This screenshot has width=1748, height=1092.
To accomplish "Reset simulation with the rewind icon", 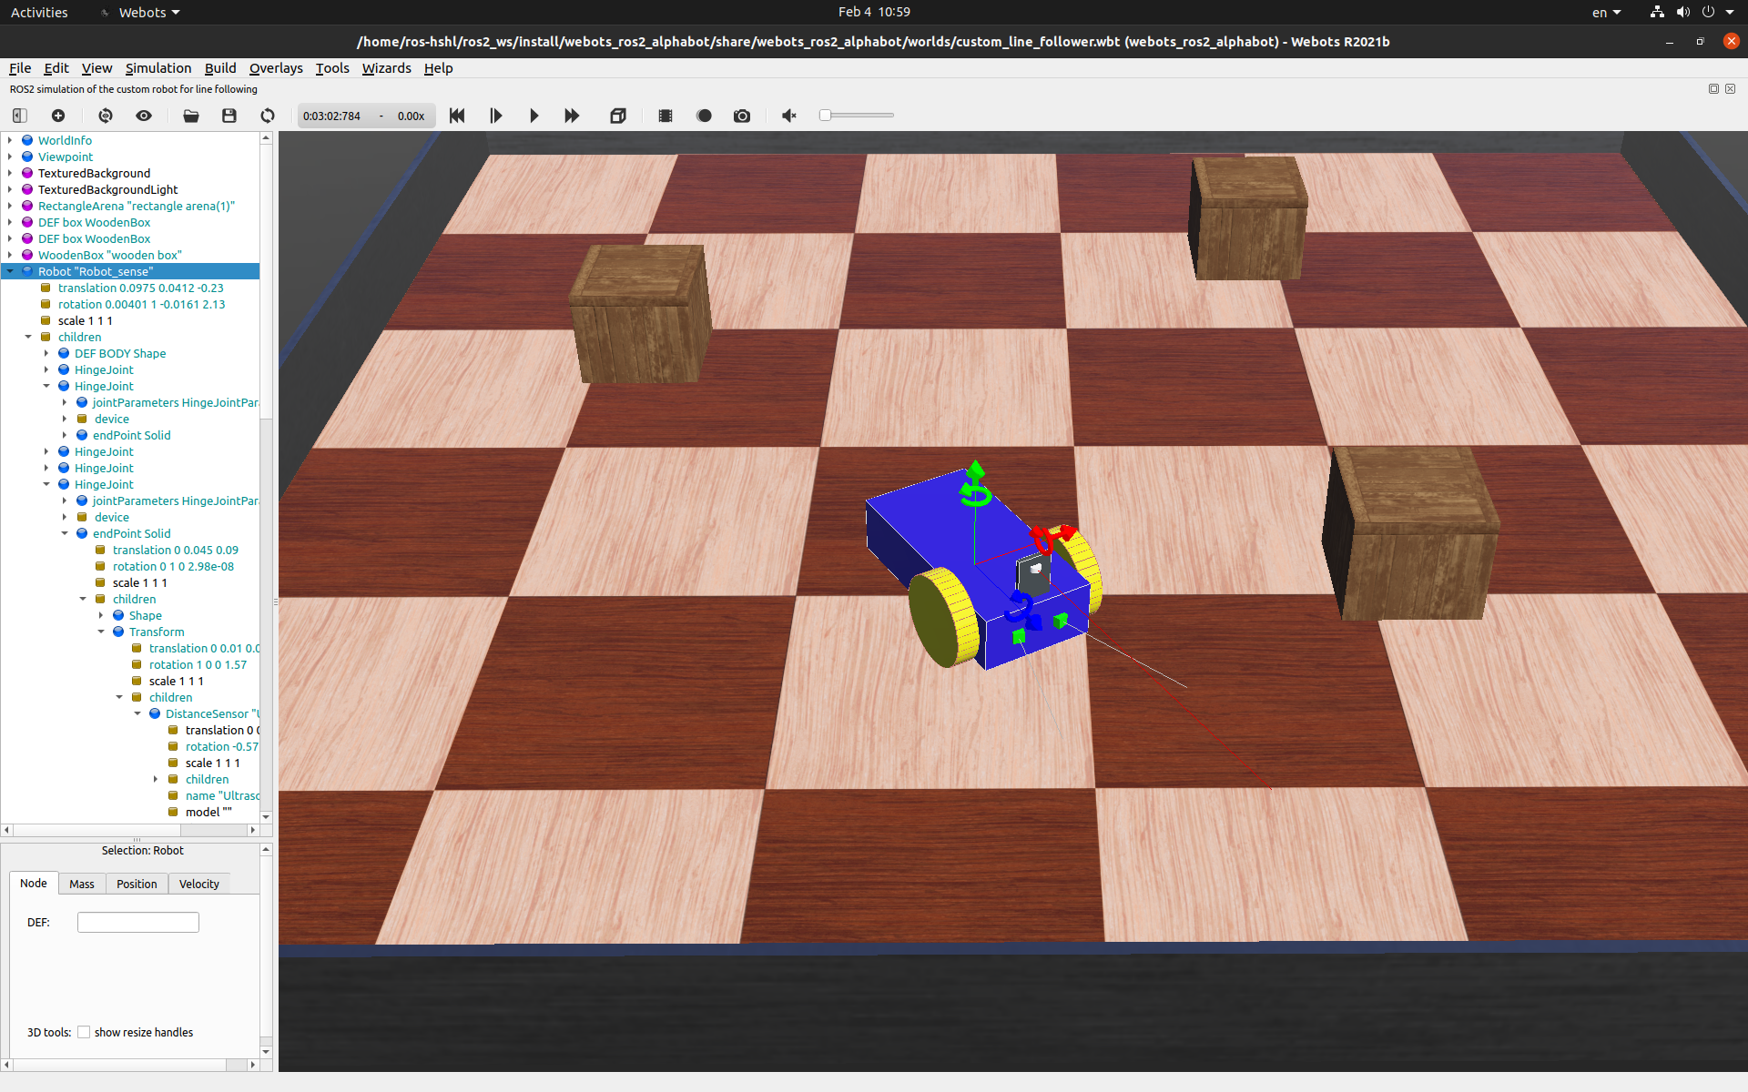I will (x=457, y=116).
